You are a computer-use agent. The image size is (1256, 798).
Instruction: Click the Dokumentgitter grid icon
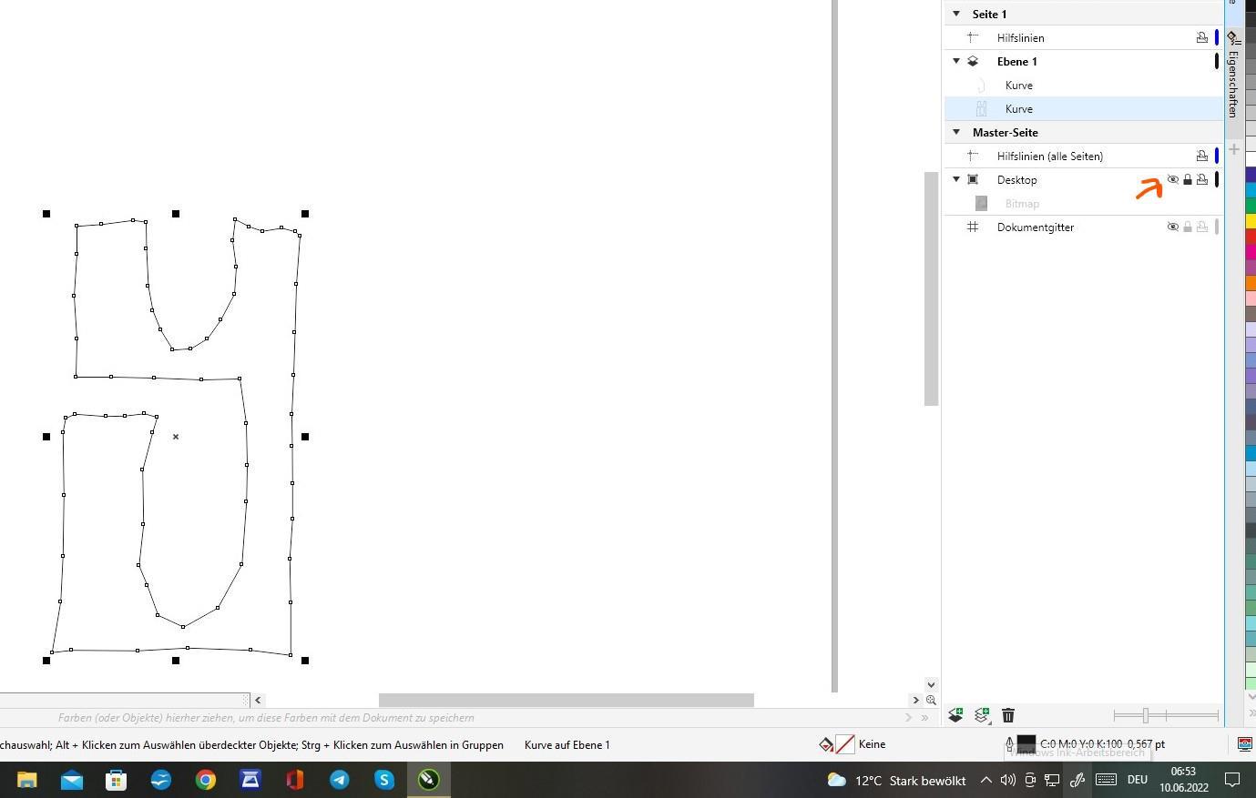[x=973, y=227]
